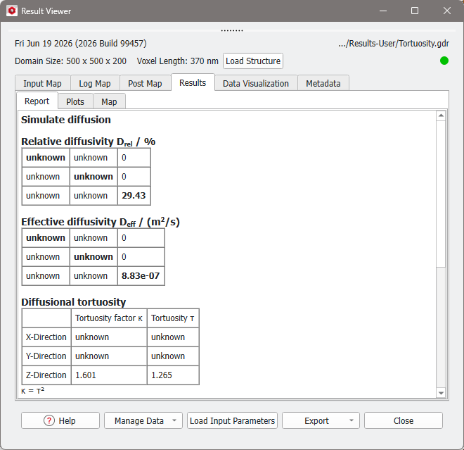Click the red question mark Help icon
This screenshot has width=464, height=450.
[x=49, y=420]
